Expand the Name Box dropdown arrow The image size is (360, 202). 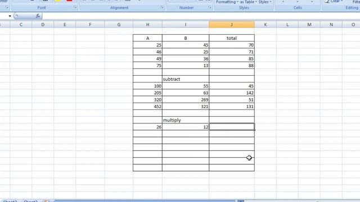tap(10, 16)
